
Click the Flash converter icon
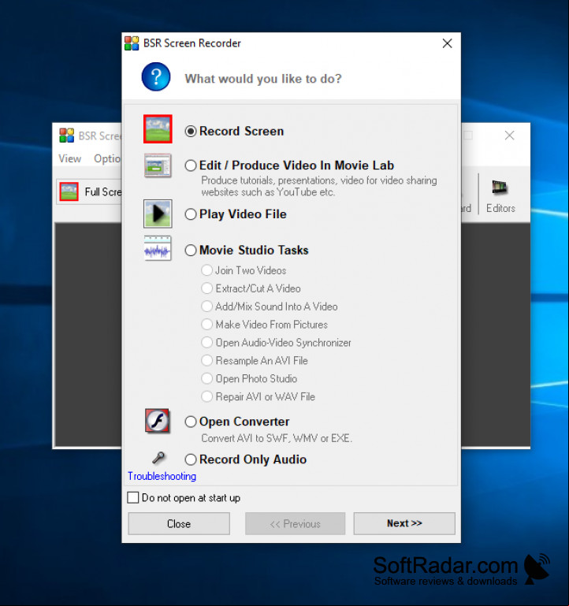tap(158, 421)
